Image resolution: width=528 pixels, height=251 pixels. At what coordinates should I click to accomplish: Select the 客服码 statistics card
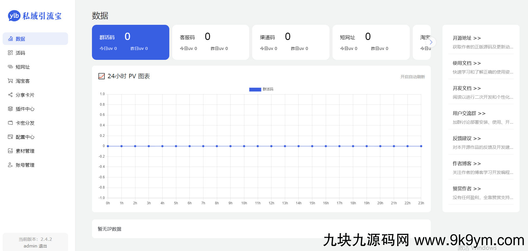pyautogui.click(x=210, y=42)
